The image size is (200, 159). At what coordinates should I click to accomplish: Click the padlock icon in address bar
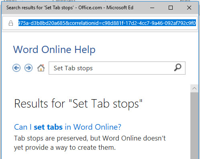[11, 23]
